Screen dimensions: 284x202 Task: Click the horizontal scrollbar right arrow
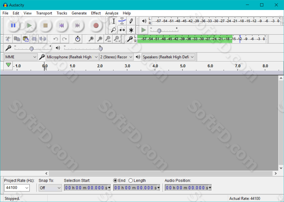(x=276, y=173)
